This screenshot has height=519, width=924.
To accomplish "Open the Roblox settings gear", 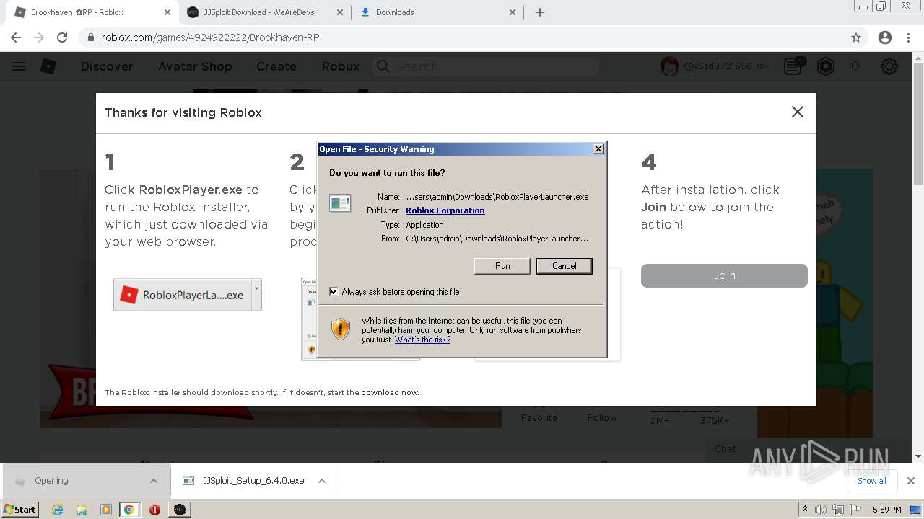I will point(889,66).
